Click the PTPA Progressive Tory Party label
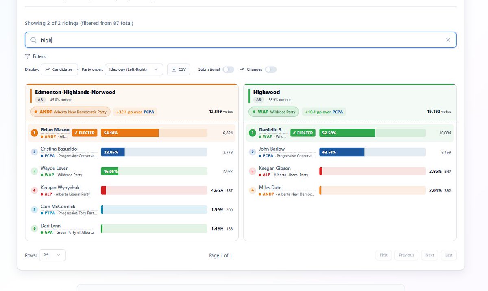The height and width of the screenshot is (291, 488). (69, 213)
